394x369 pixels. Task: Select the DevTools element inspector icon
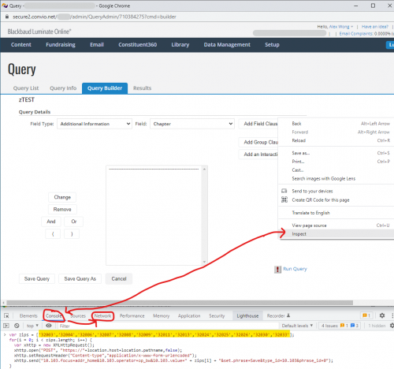6,315
